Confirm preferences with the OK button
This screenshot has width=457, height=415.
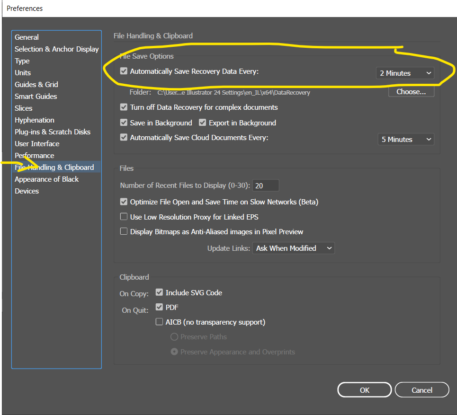click(x=364, y=390)
